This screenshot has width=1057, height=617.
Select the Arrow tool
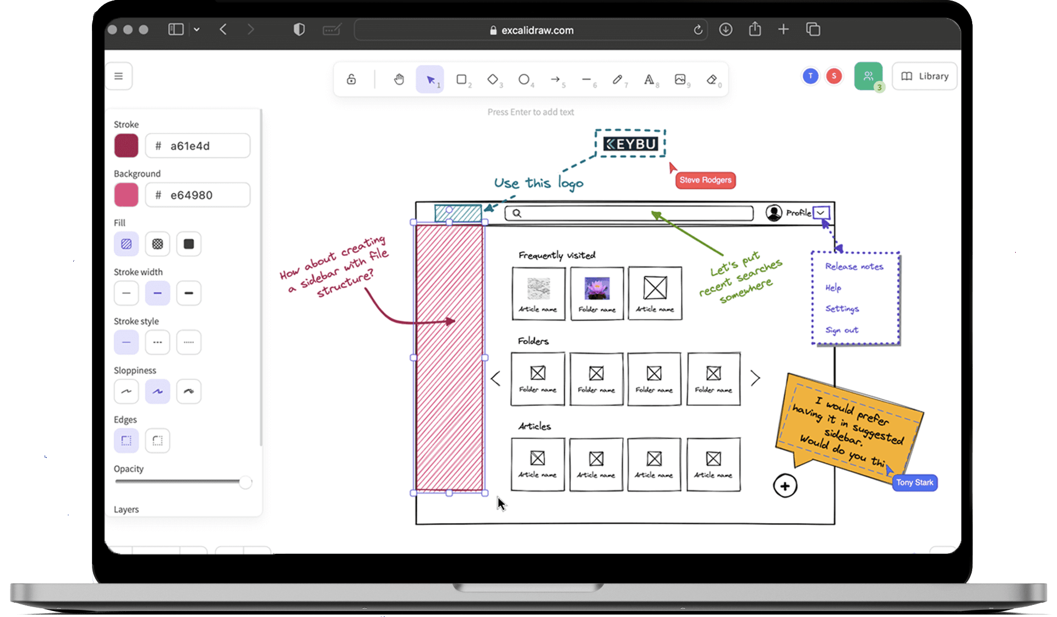[x=555, y=80]
